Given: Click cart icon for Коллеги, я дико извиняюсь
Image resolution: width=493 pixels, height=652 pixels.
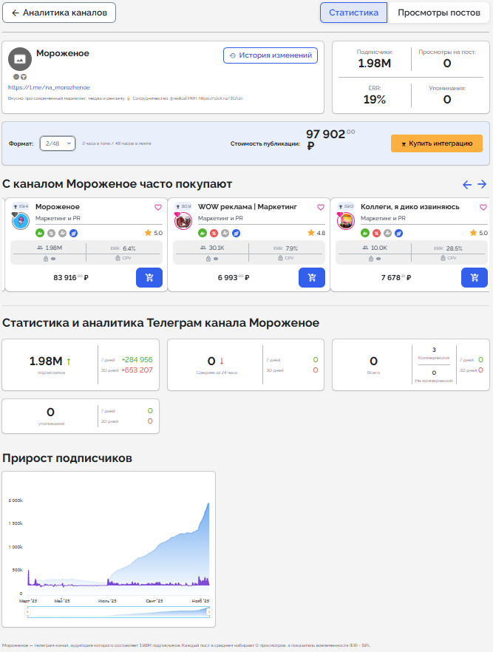Looking at the screenshot, I should point(474,277).
